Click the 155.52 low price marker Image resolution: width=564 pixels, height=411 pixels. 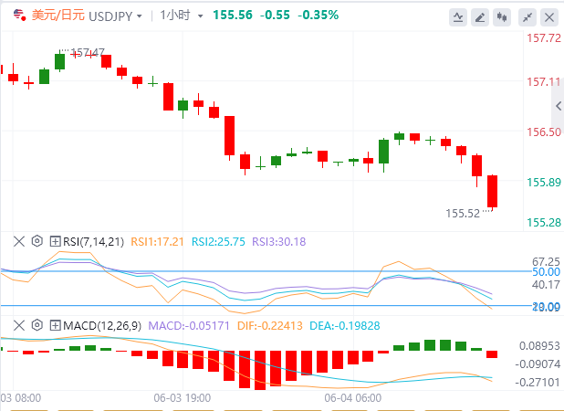tap(463, 214)
